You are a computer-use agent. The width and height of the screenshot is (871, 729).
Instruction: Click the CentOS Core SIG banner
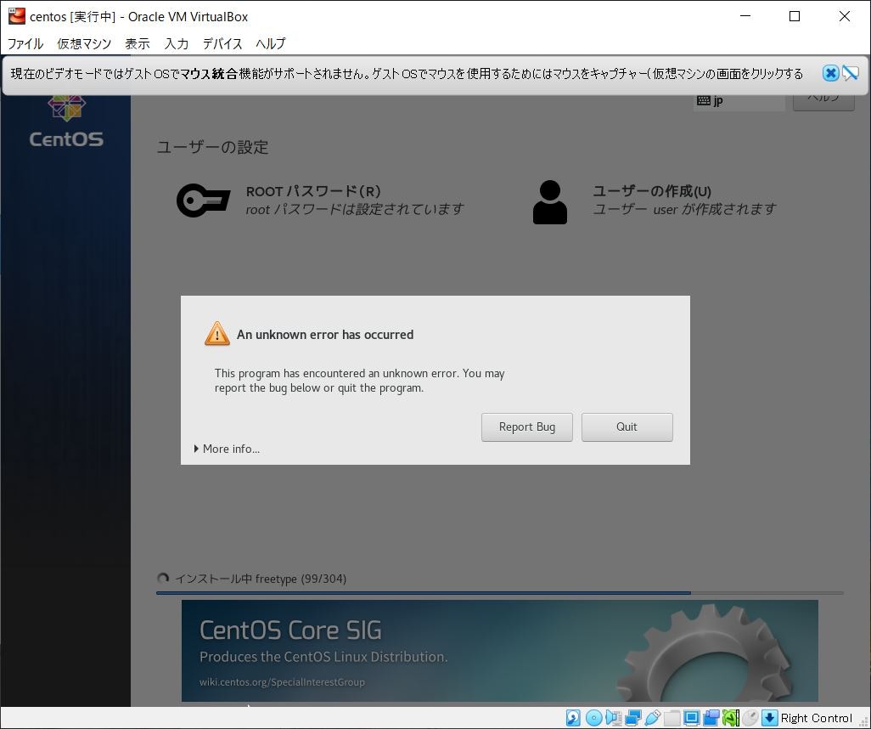click(x=500, y=651)
